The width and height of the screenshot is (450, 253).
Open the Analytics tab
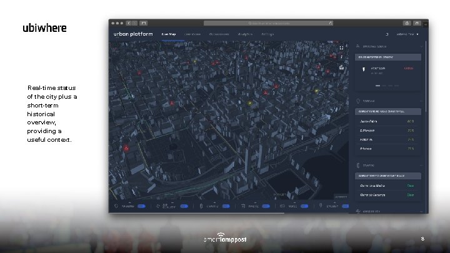(245, 34)
